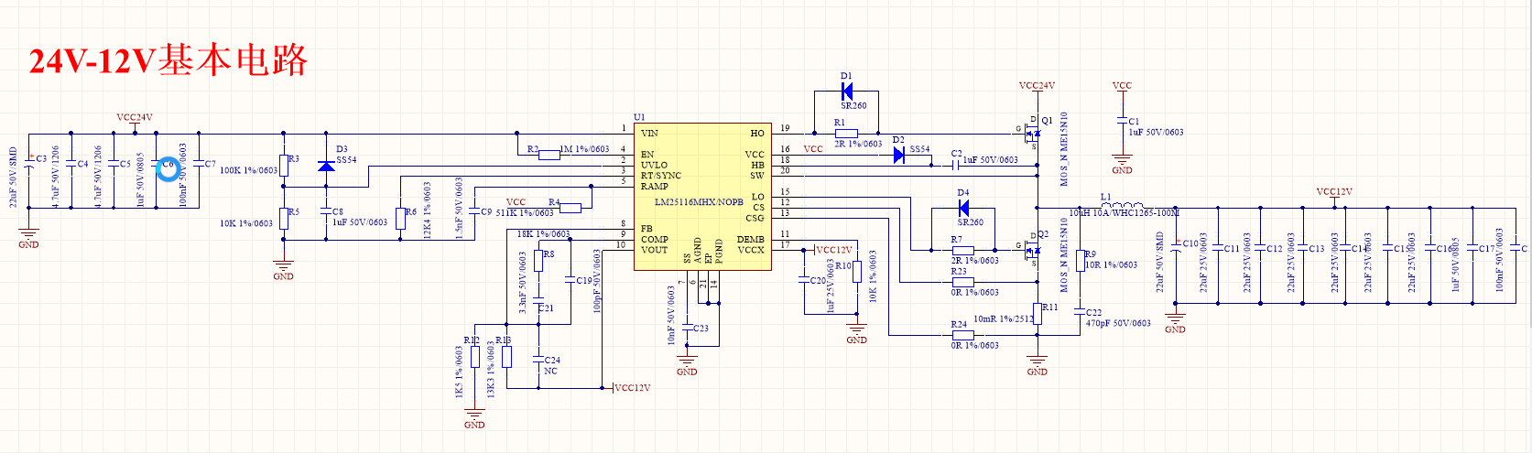Select the D1 SR260 diode symbol
The width and height of the screenshot is (1532, 453).
coord(847,92)
